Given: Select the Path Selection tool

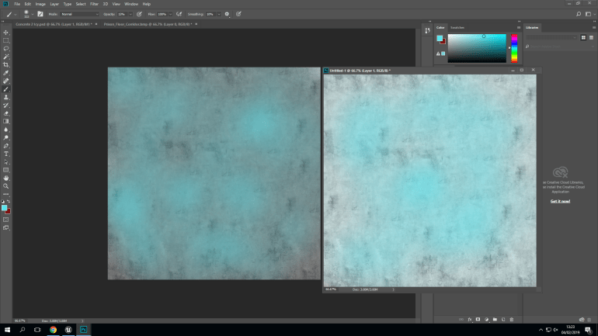Looking at the screenshot, I should coord(6,162).
